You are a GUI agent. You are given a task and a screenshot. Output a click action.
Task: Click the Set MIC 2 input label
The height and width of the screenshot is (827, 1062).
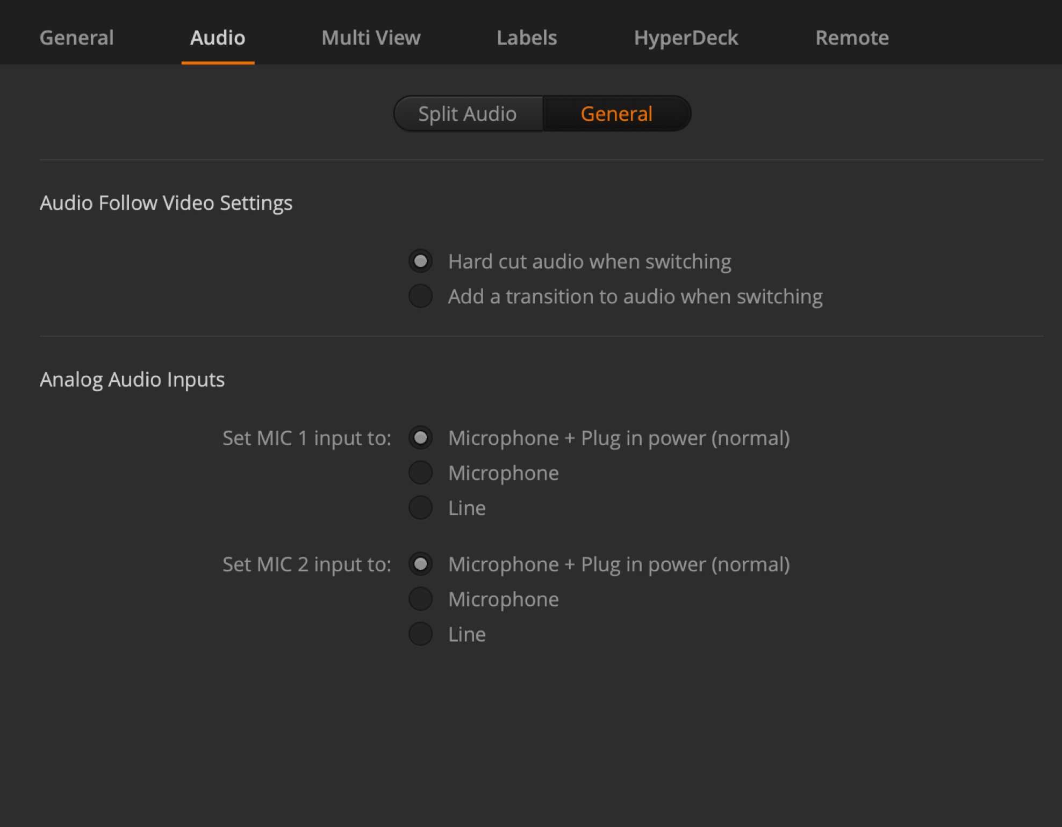click(x=307, y=564)
